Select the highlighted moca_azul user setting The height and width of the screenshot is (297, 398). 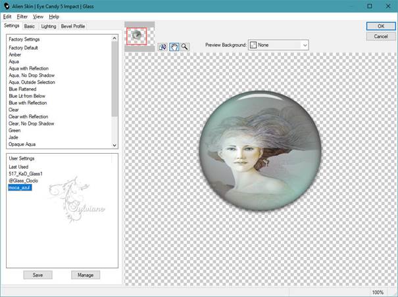pos(20,187)
